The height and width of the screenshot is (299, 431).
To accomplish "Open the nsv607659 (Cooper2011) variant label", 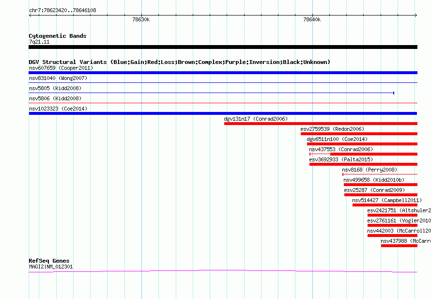I will coord(61,68).
